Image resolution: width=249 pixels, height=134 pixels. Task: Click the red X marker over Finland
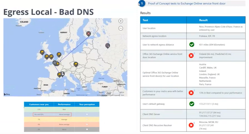point(89,33)
